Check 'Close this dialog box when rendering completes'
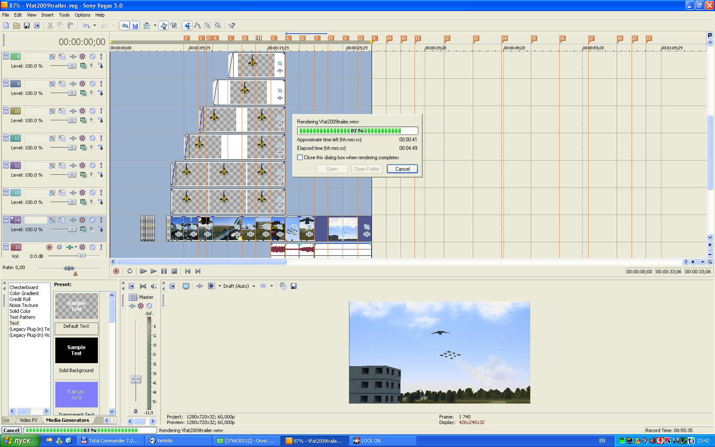The height and width of the screenshot is (447, 715). (x=300, y=158)
